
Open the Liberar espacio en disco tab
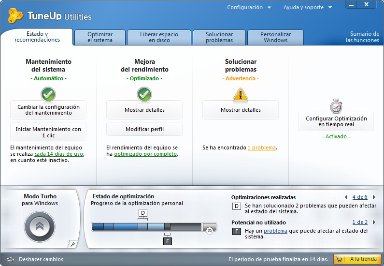159,37
